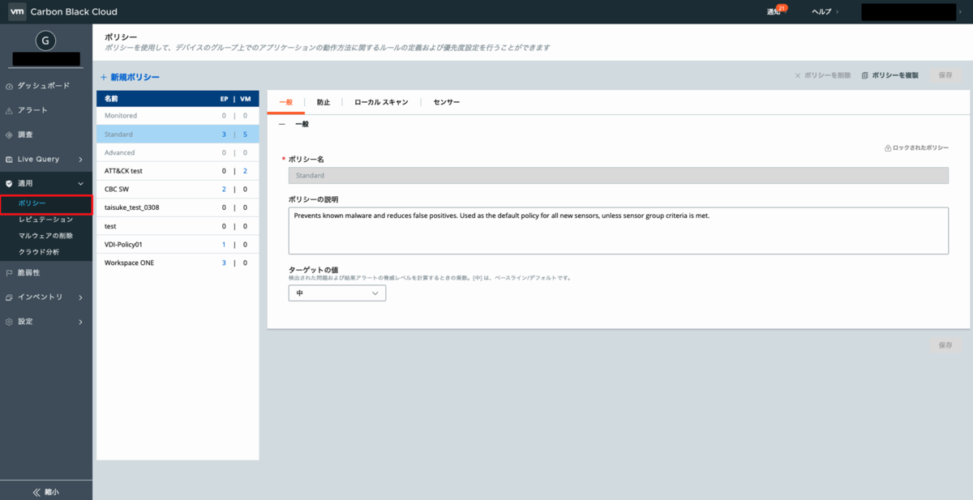Click ポリシーを削除
This screenshot has width=973, height=500.
(822, 75)
